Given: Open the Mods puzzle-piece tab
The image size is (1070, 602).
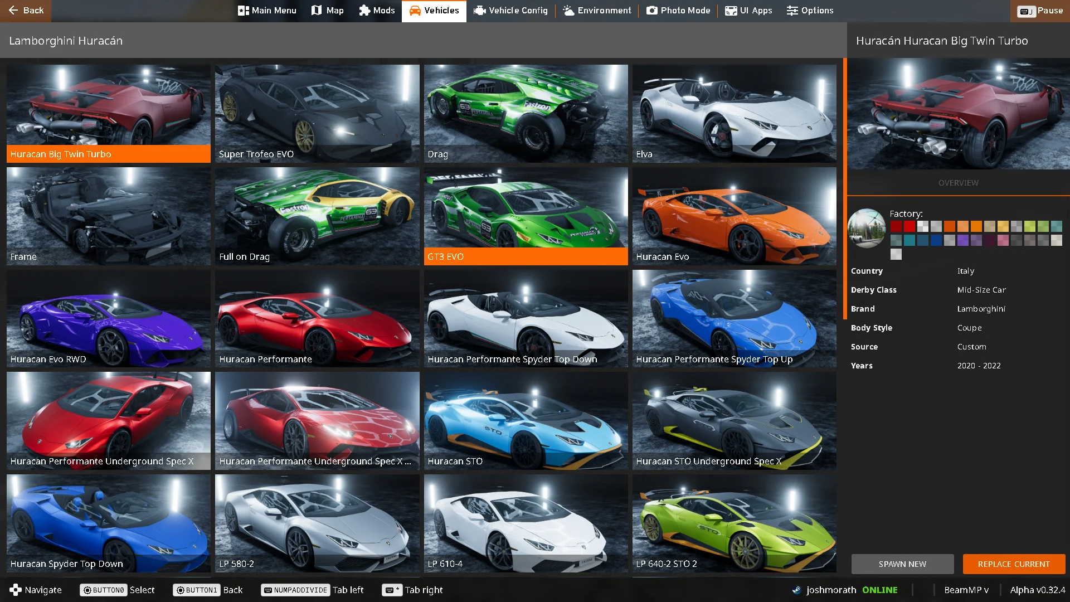Looking at the screenshot, I should coord(364,11).
